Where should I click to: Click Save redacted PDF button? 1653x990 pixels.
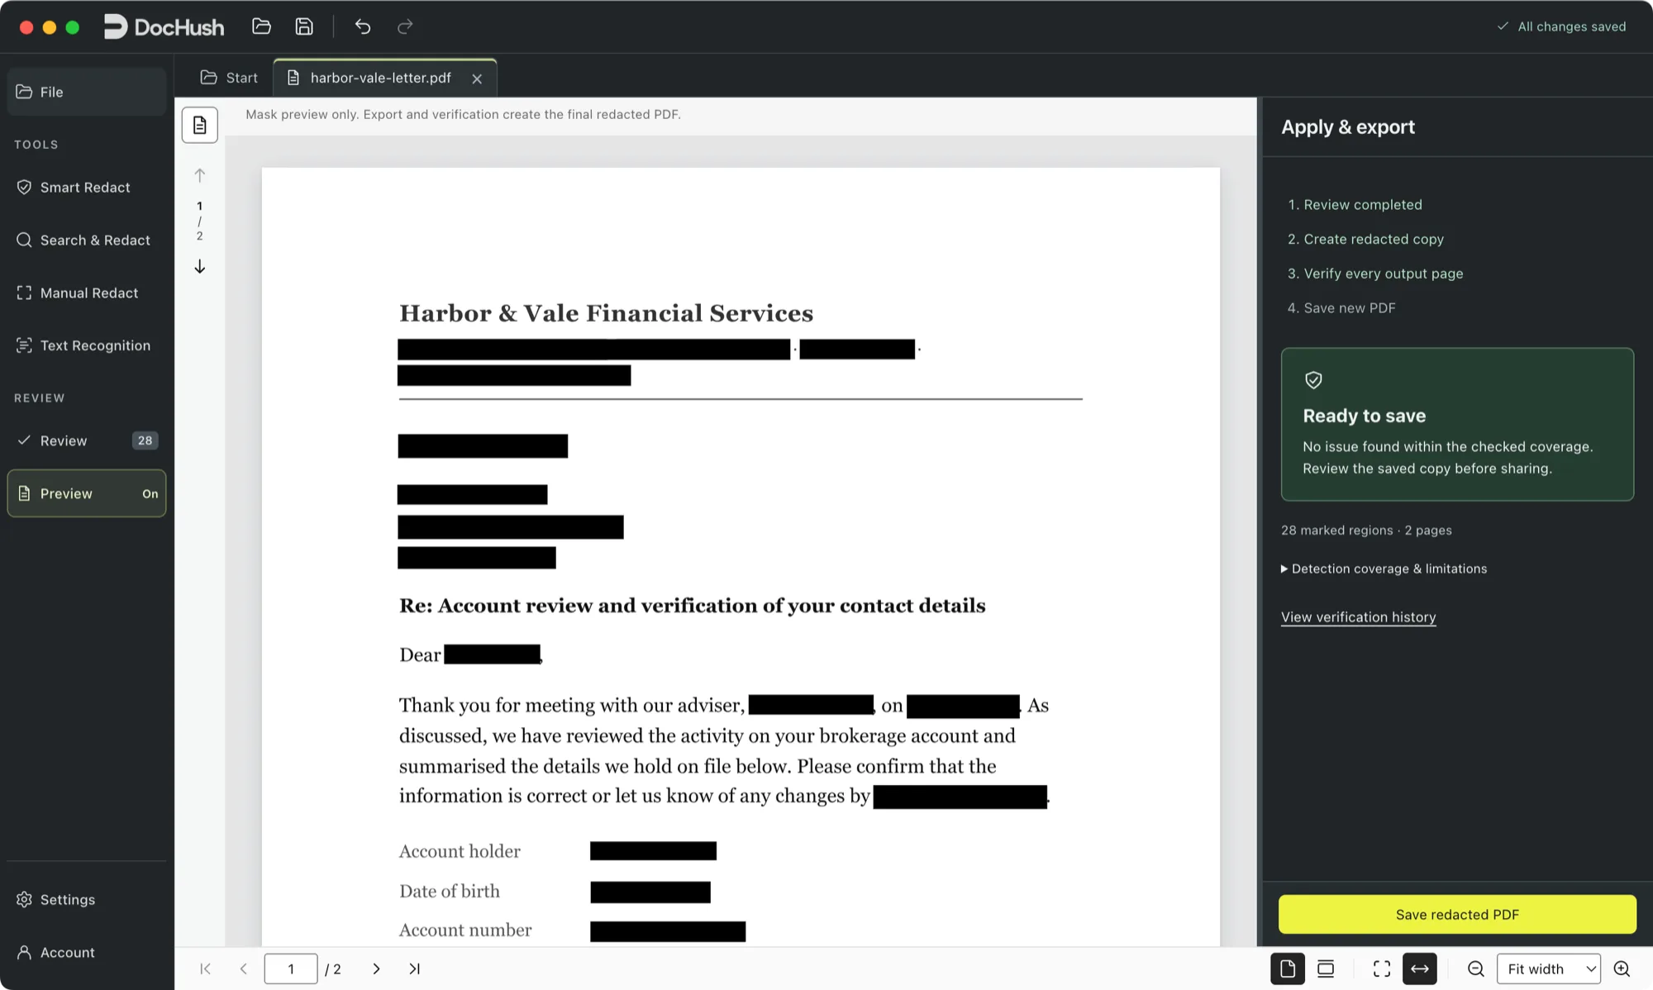coord(1457,914)
